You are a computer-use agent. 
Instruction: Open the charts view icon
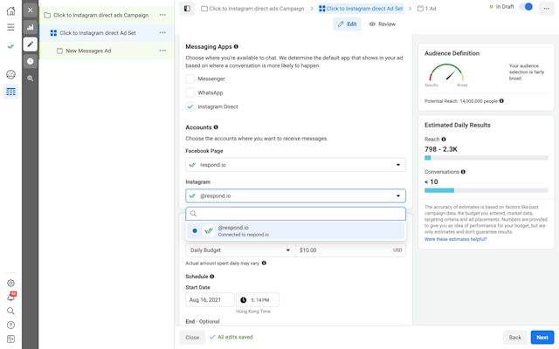(x=31, y=27)
